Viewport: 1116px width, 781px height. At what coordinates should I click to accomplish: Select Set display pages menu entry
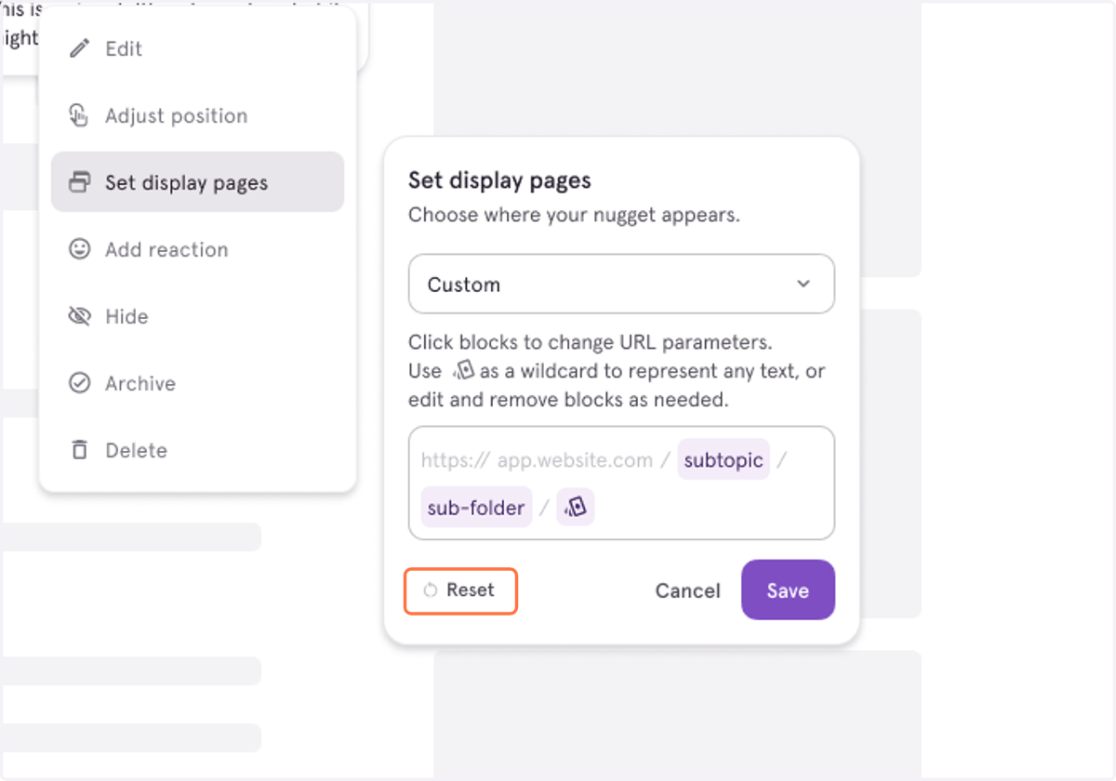click(x=197, y=182)
